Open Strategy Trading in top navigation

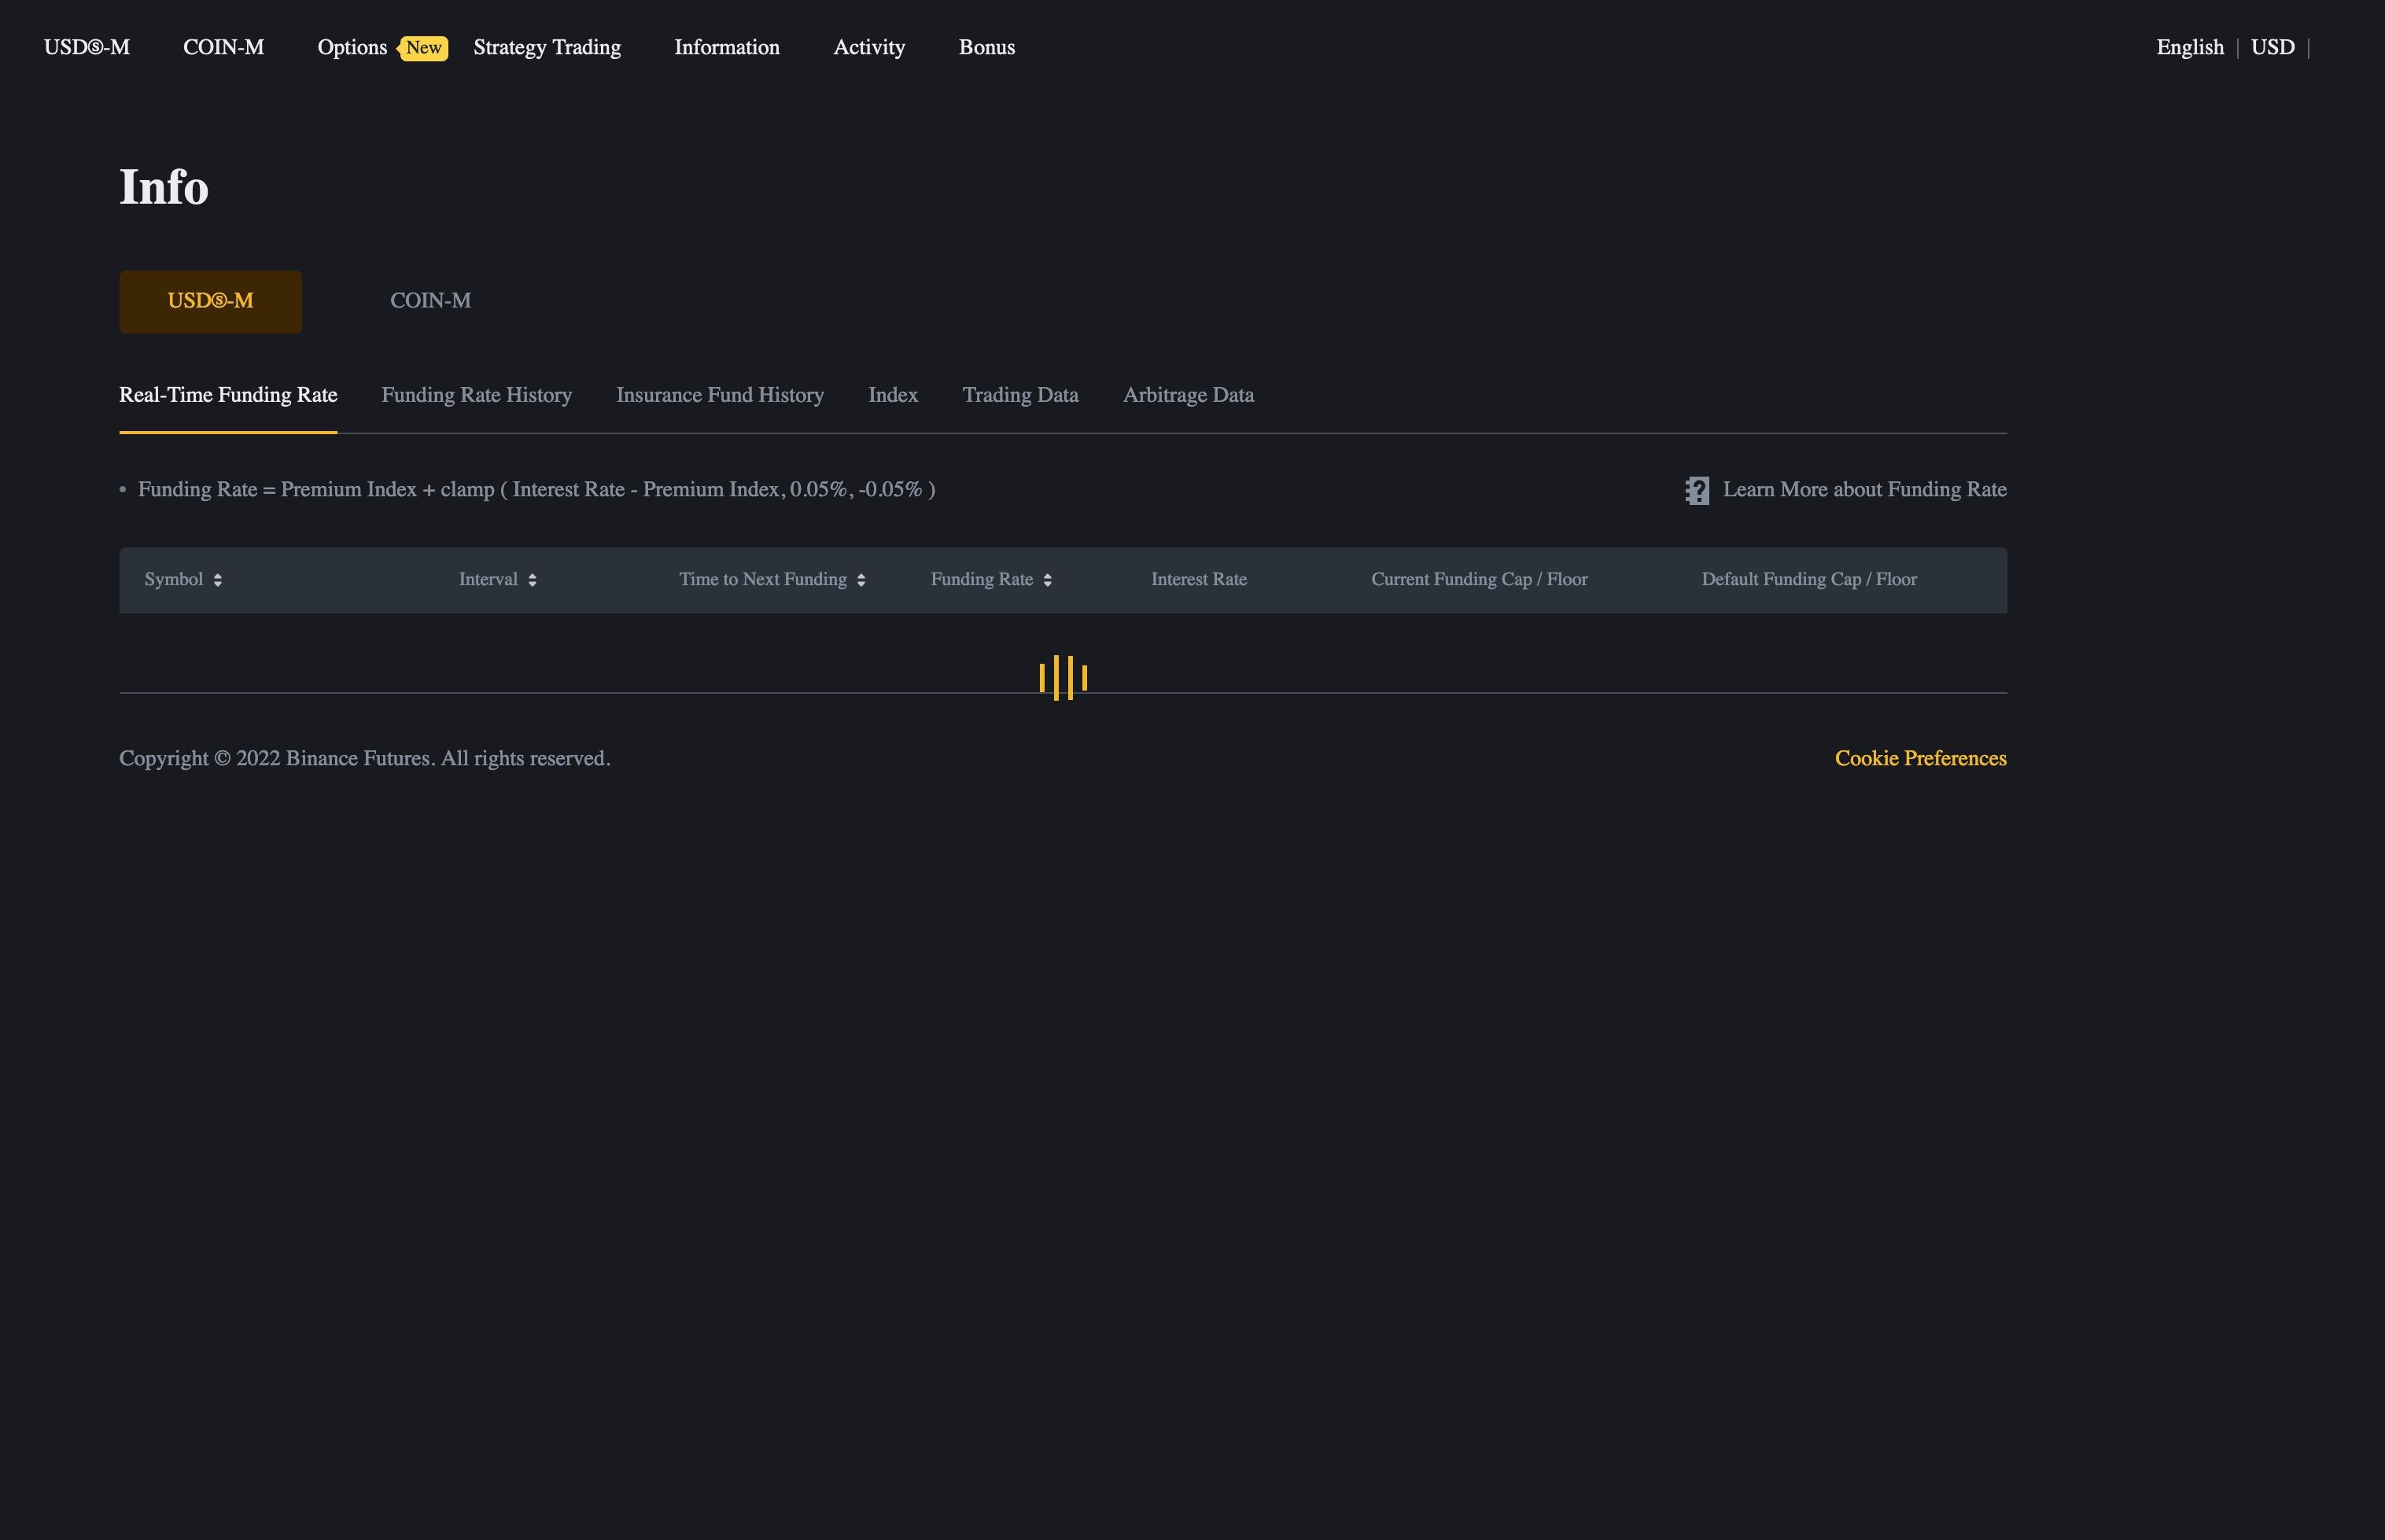click(546, 48)
